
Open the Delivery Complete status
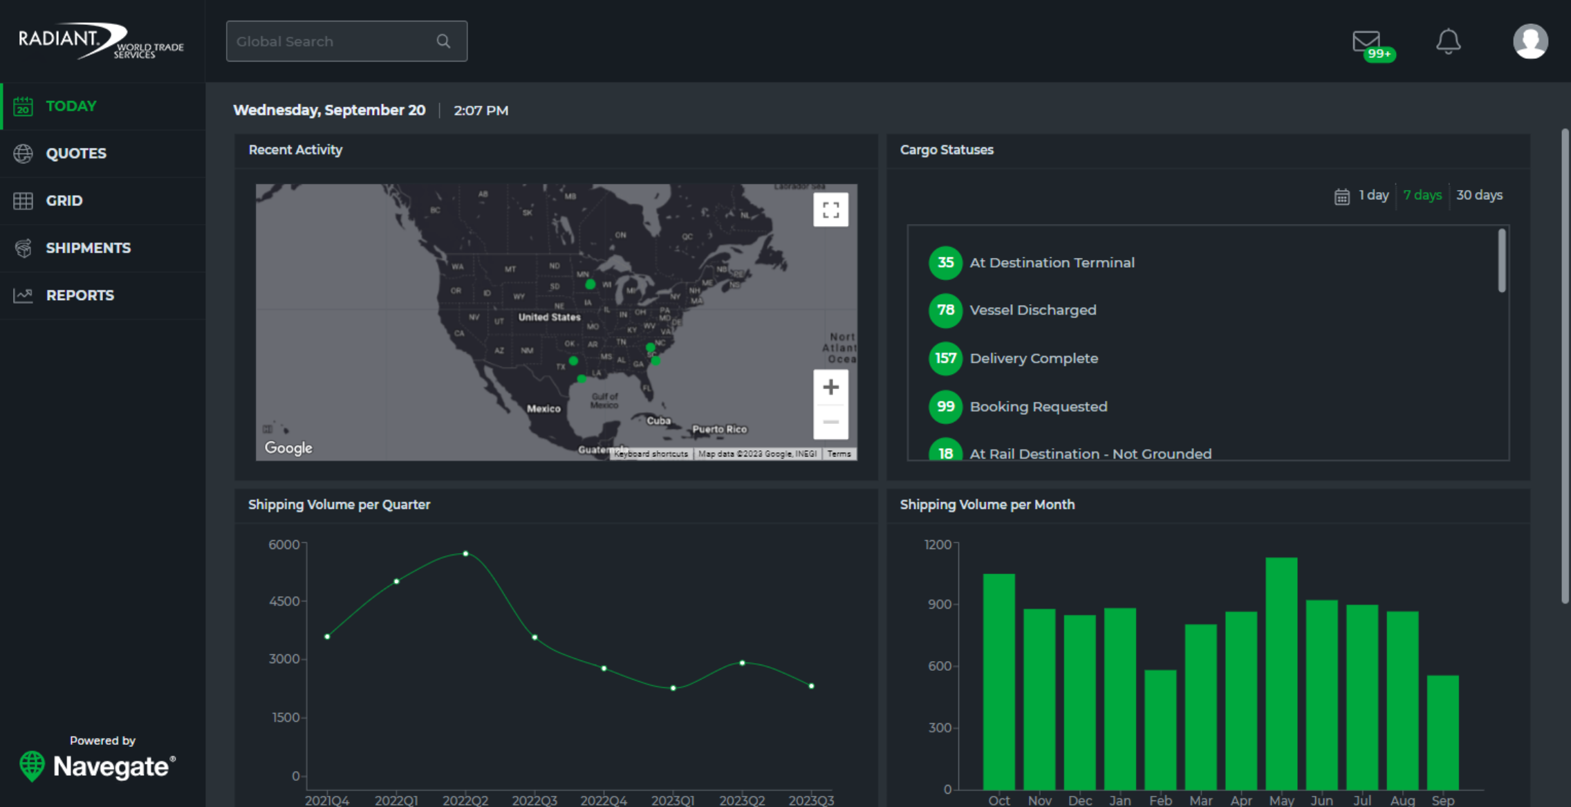(1033, 358)
